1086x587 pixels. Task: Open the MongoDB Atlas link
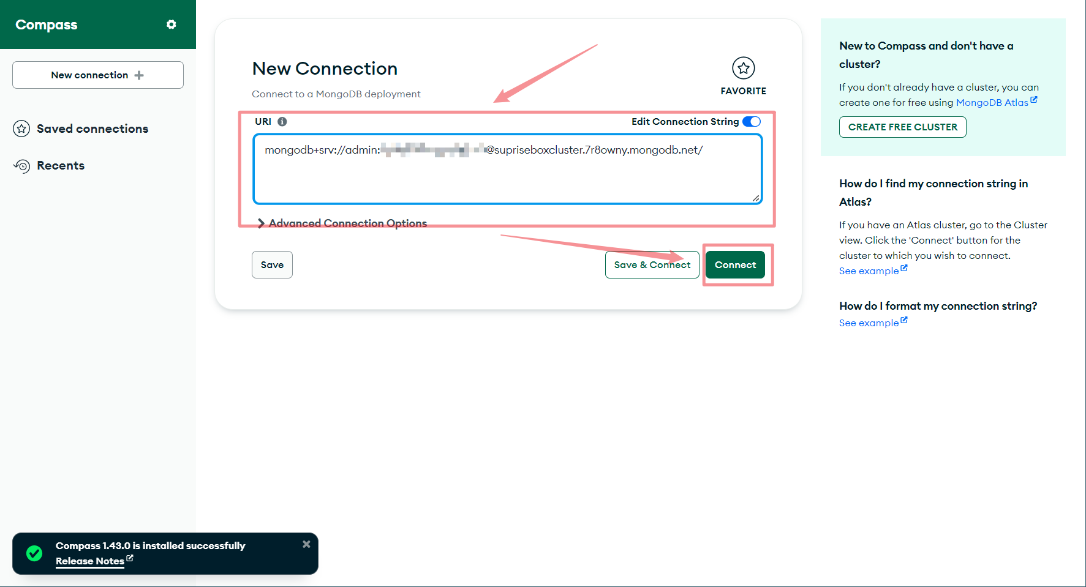(996, 102)
